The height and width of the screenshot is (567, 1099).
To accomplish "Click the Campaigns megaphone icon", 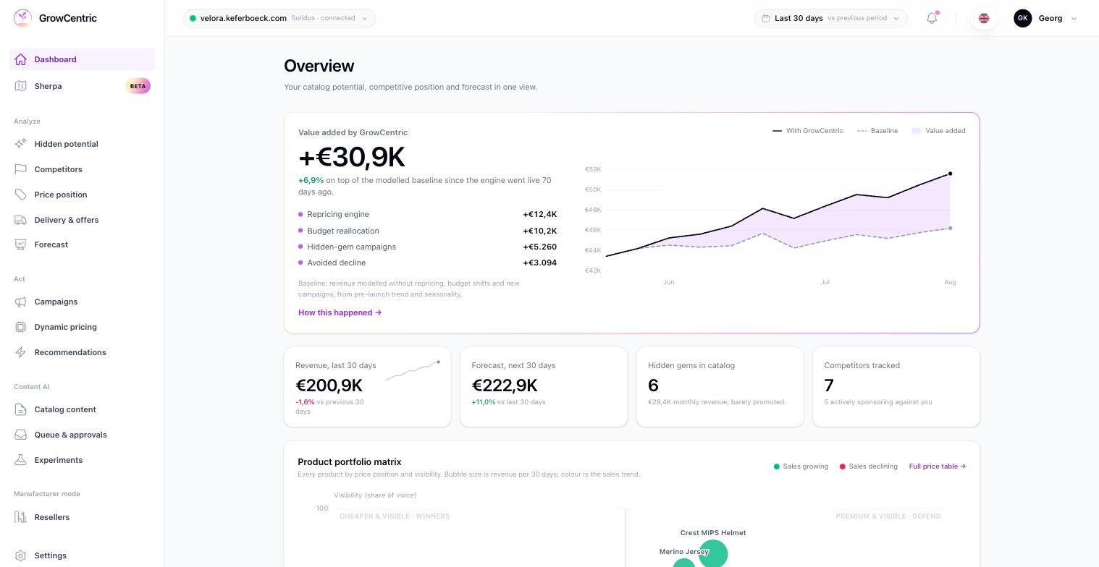I will [x=20, y=302].
